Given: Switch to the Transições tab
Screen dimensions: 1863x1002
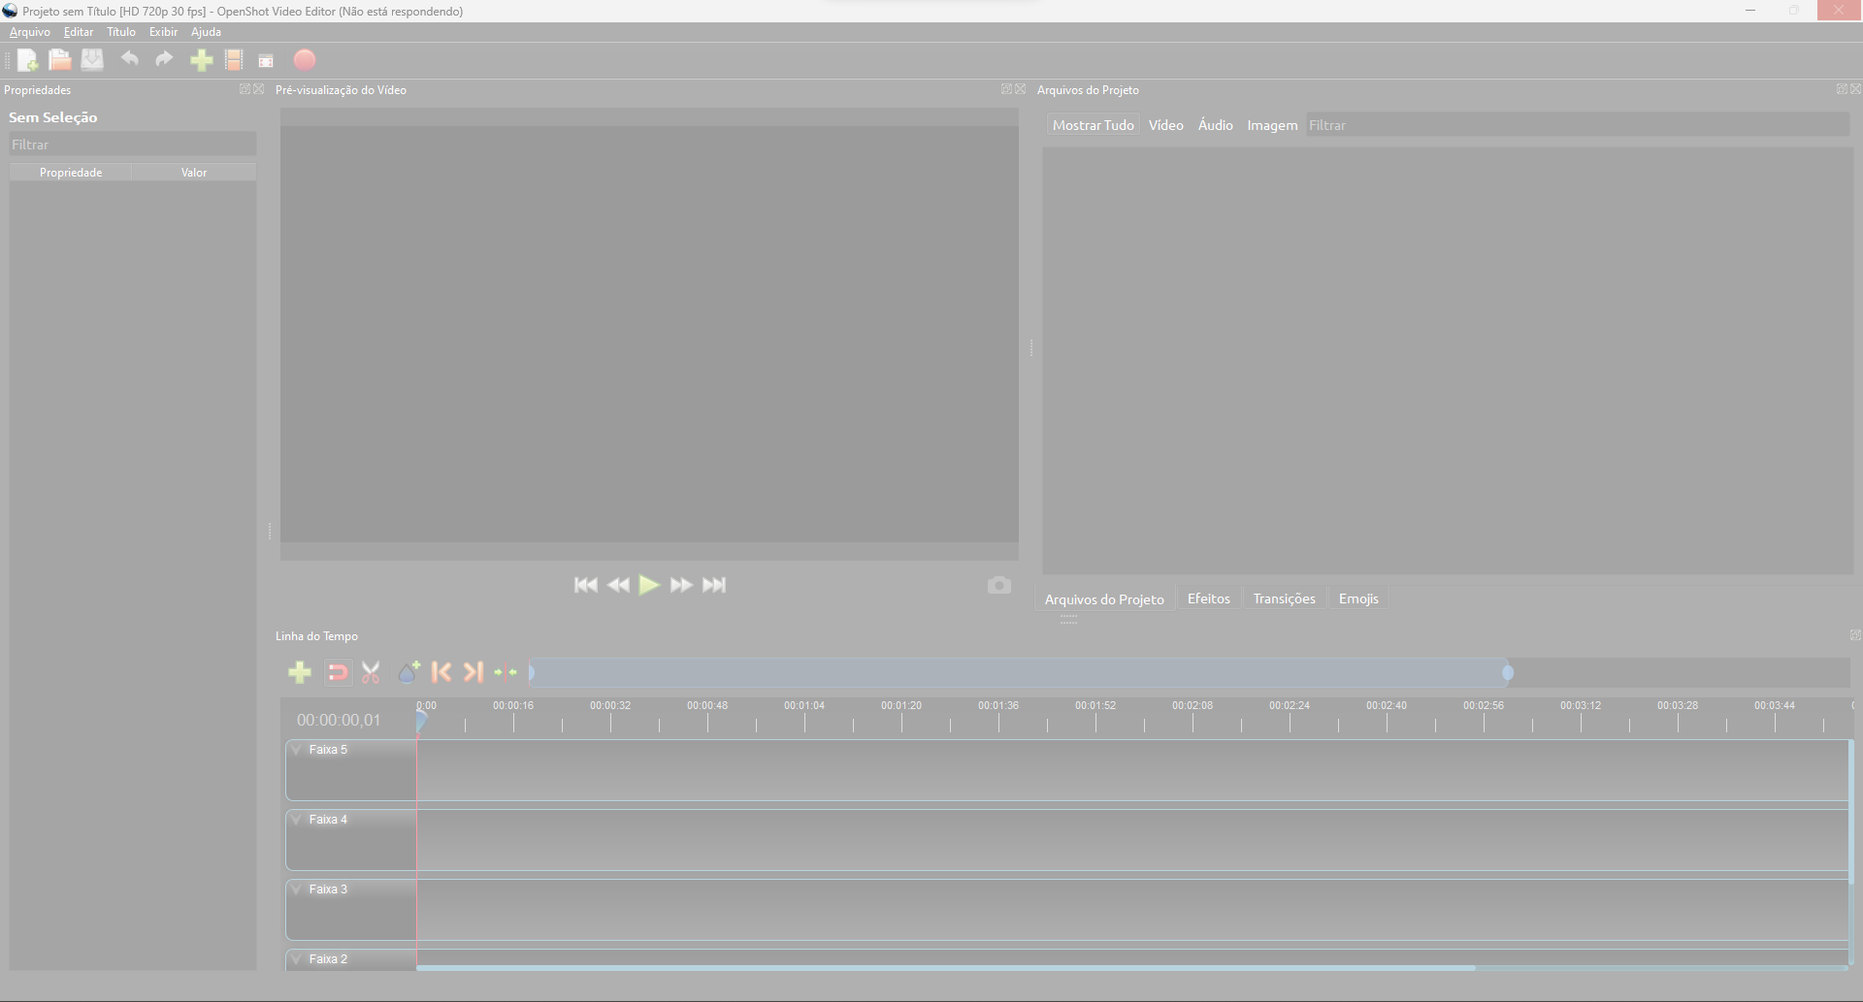Looking at the screenshot, I should [x=1284, y=598].
